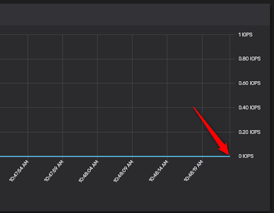The height and width of the screenshot is (213, 274).
Task: Click where 0.20 IOPS and 10:47:54 gridlines cross
Action: coord(28,132)
